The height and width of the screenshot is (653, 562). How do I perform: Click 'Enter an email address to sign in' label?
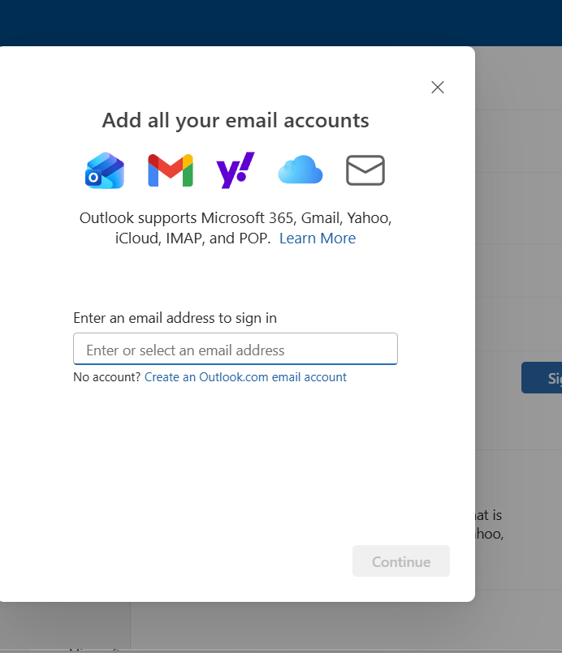[x=175, y=318]
